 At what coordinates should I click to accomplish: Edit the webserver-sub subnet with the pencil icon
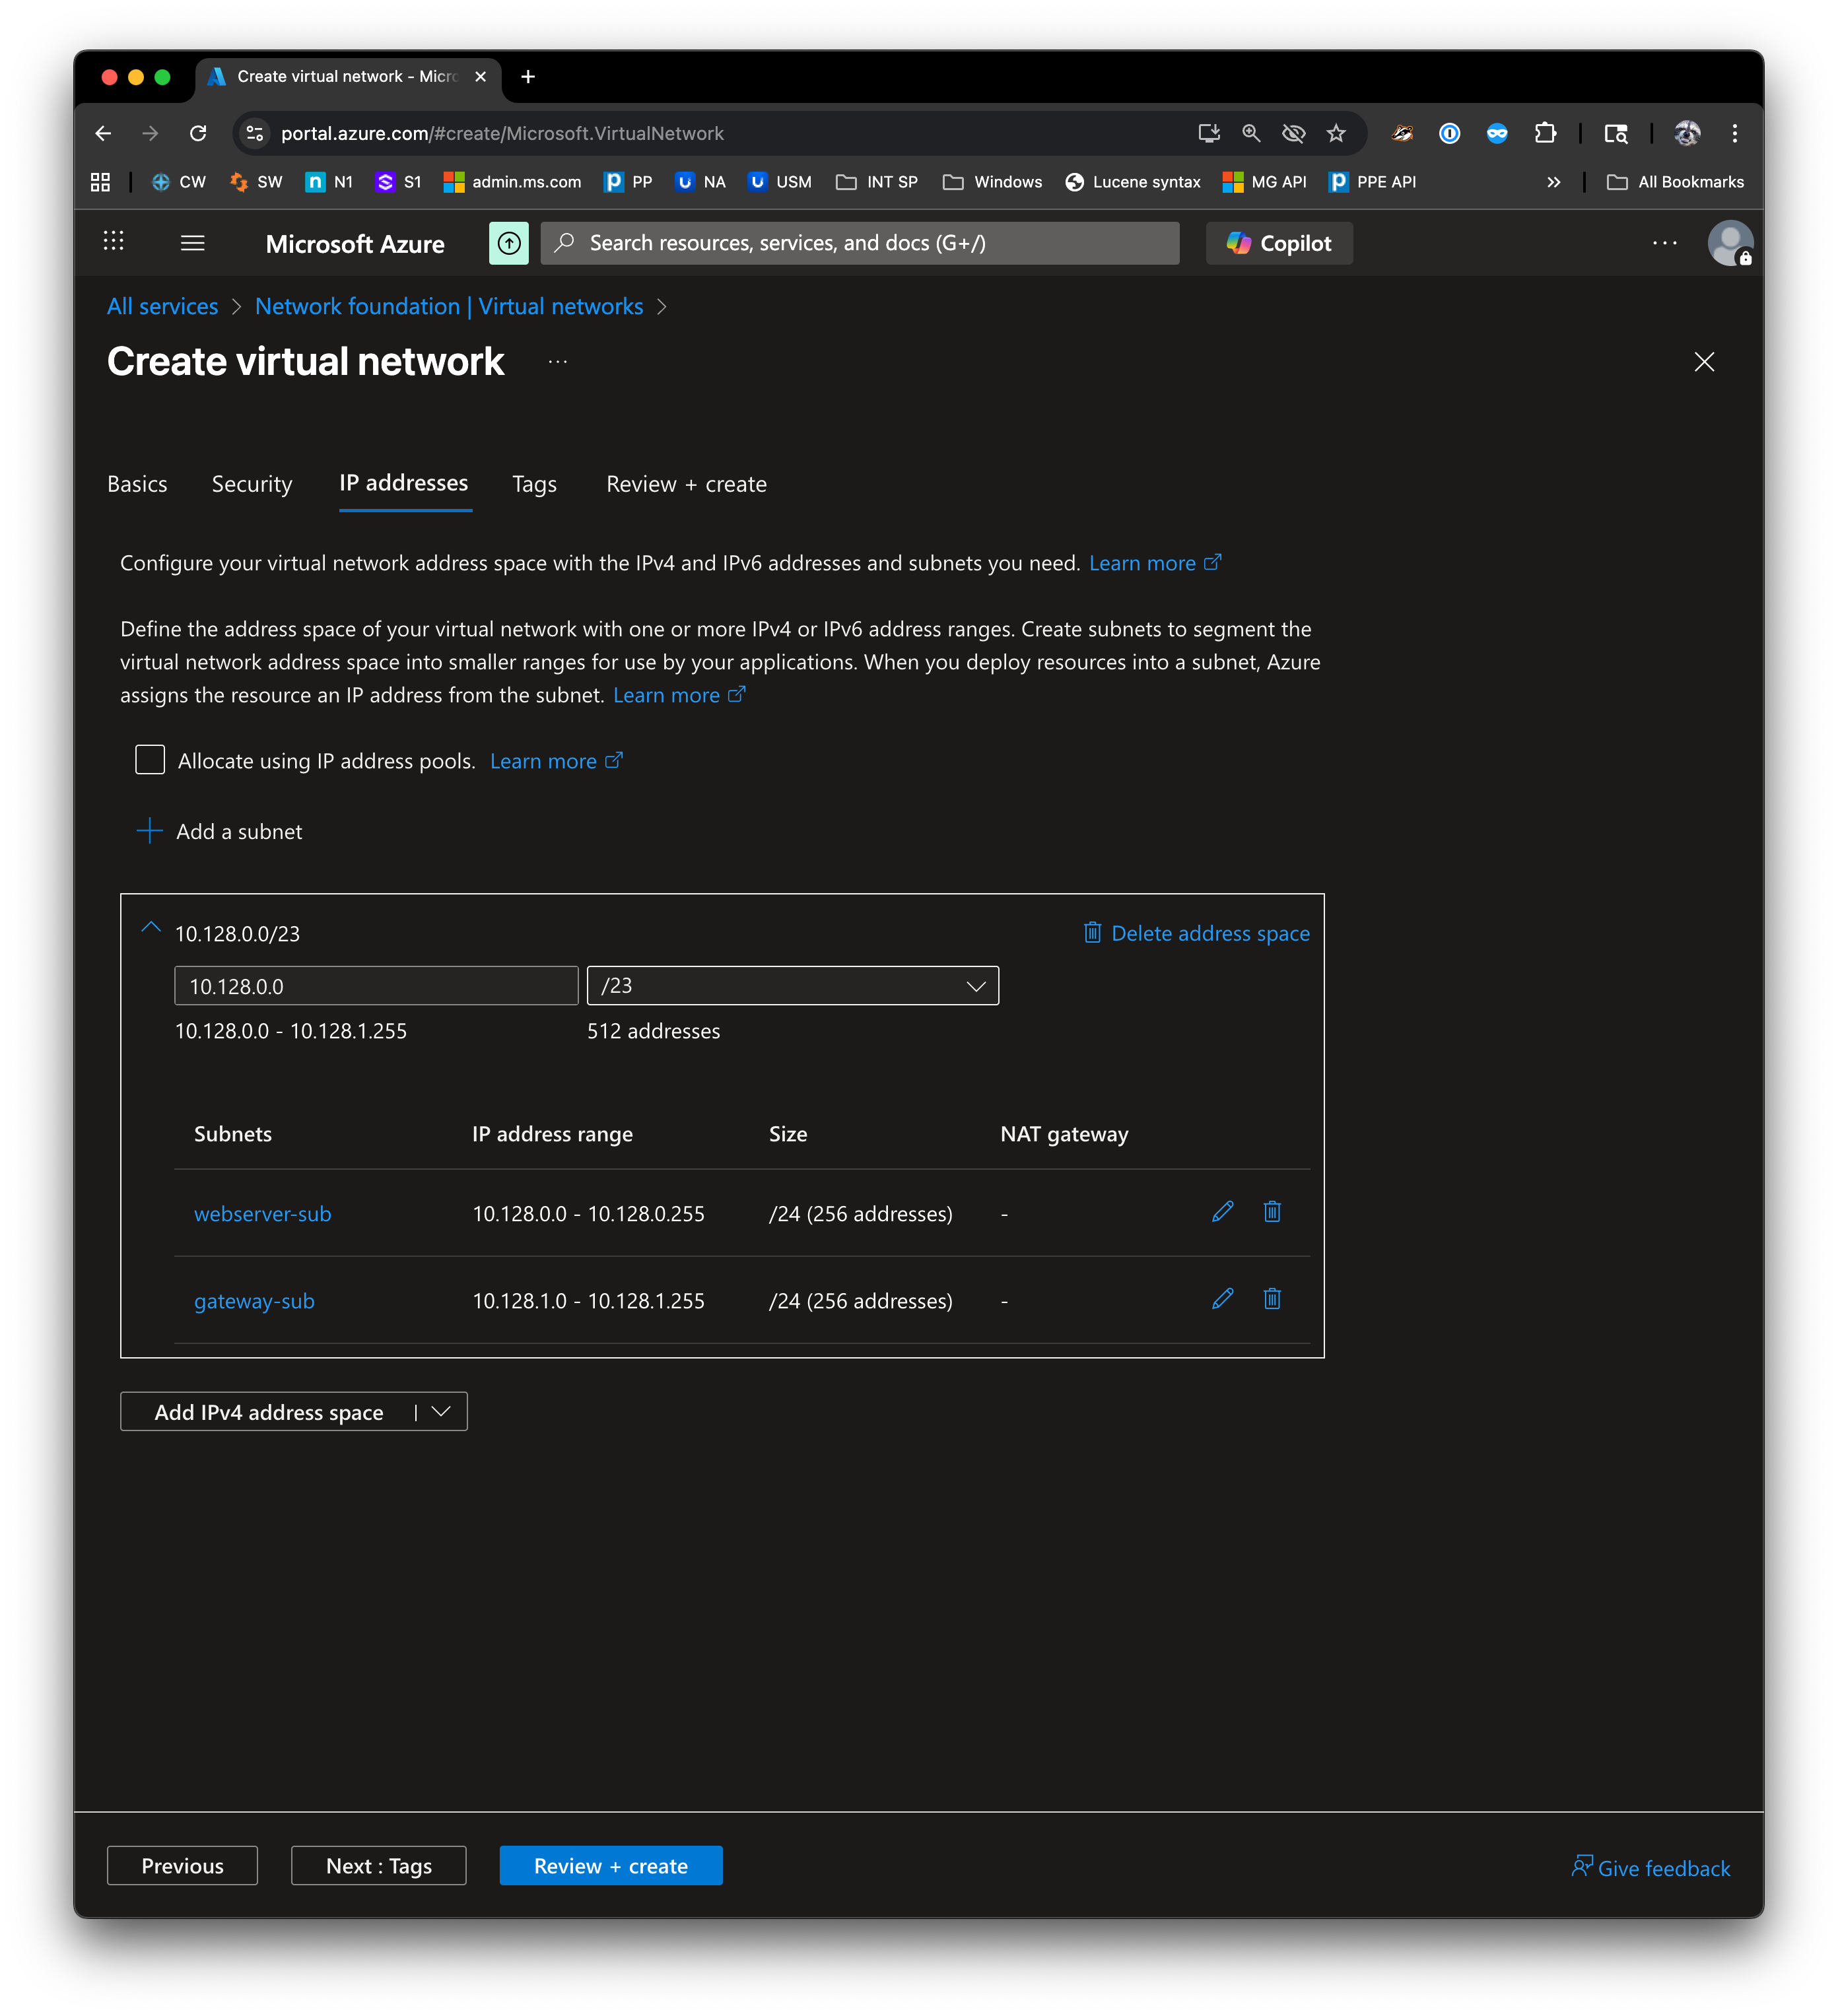1222,1212
